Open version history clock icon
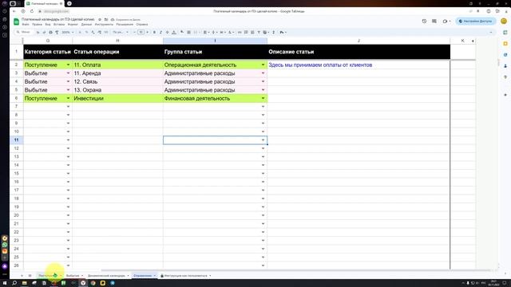This screenshot has width=511, height=287. click(424, 22)
